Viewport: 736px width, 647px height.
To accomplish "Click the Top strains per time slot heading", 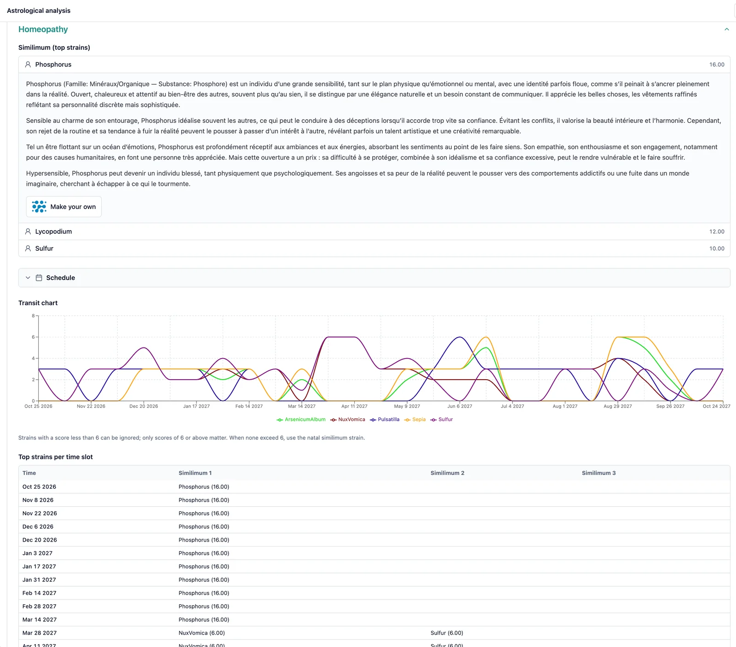I will tap(56, 457).
